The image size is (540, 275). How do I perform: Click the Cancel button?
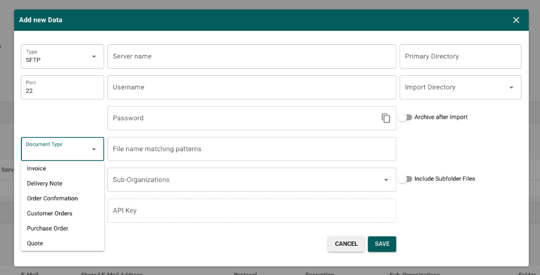(346, 244)
